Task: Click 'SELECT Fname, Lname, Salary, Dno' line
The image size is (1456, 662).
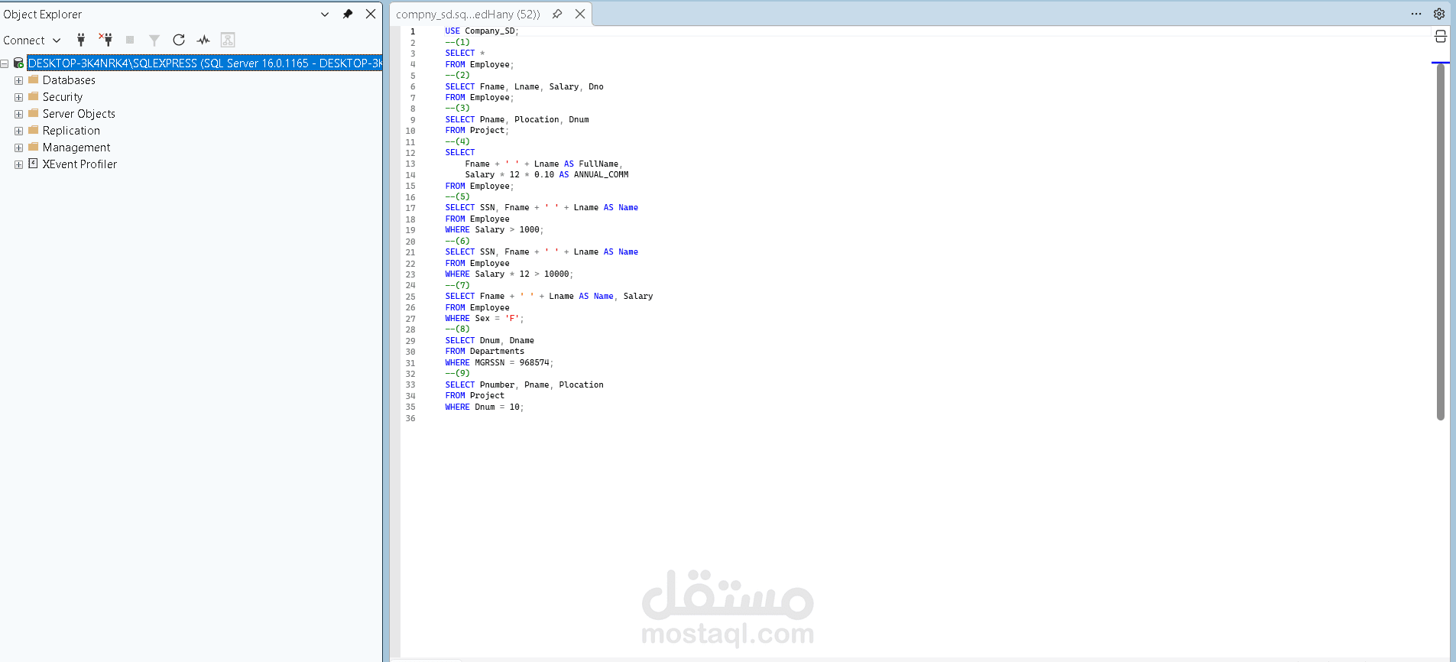Action: (x=524, y=86)
